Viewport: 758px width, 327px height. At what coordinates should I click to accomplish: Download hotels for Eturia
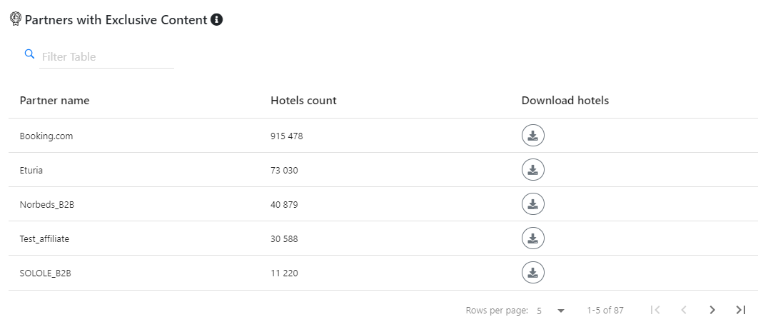(x=532, y=170)
